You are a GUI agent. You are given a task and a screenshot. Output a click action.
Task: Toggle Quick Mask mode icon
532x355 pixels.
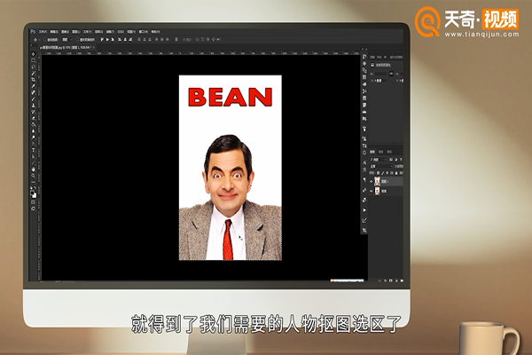pos(34,202)
